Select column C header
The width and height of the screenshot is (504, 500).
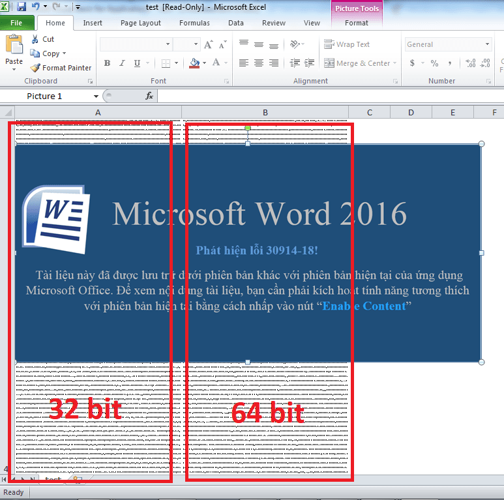pyautogui.click(x=370, y=113)
